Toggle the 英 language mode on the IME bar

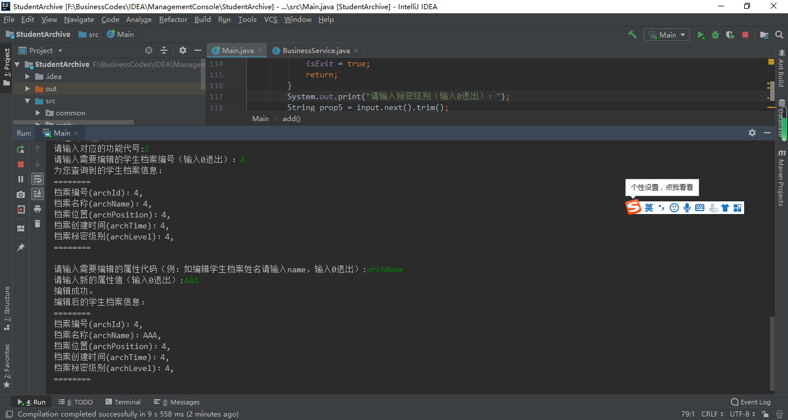coord(649,208)
